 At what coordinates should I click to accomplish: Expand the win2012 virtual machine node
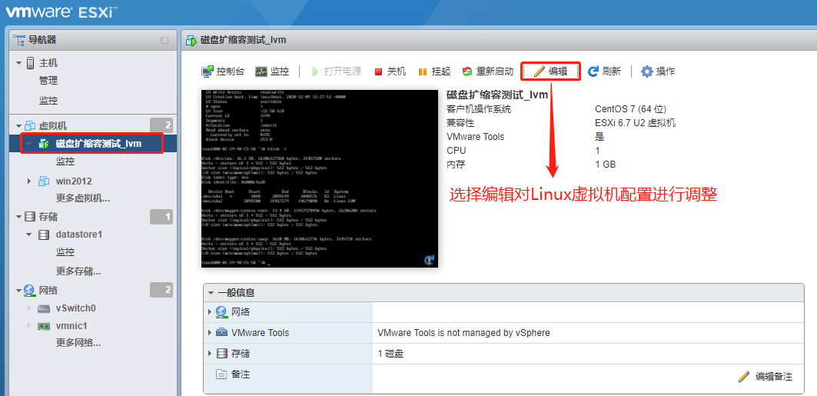click(30, 181)
